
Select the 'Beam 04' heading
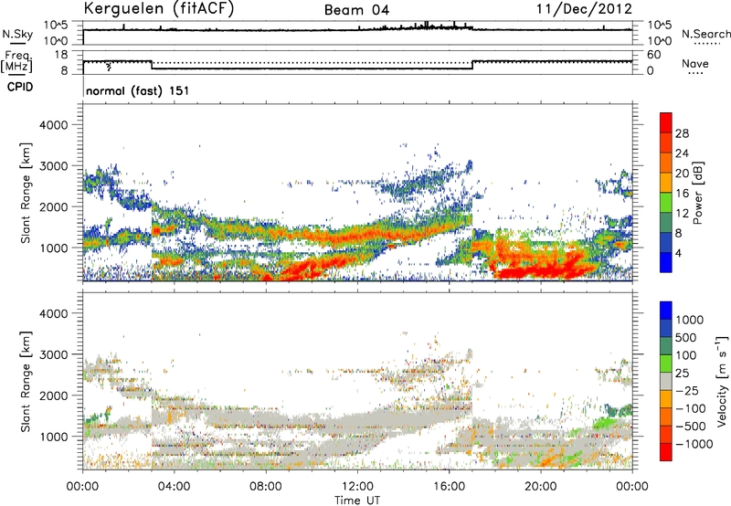tap(356, 10)
